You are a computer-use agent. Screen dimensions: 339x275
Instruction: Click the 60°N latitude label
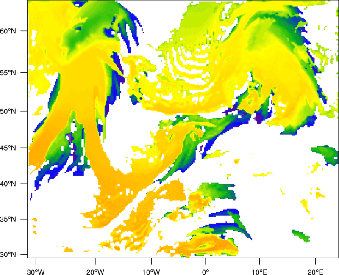(8, 31)
